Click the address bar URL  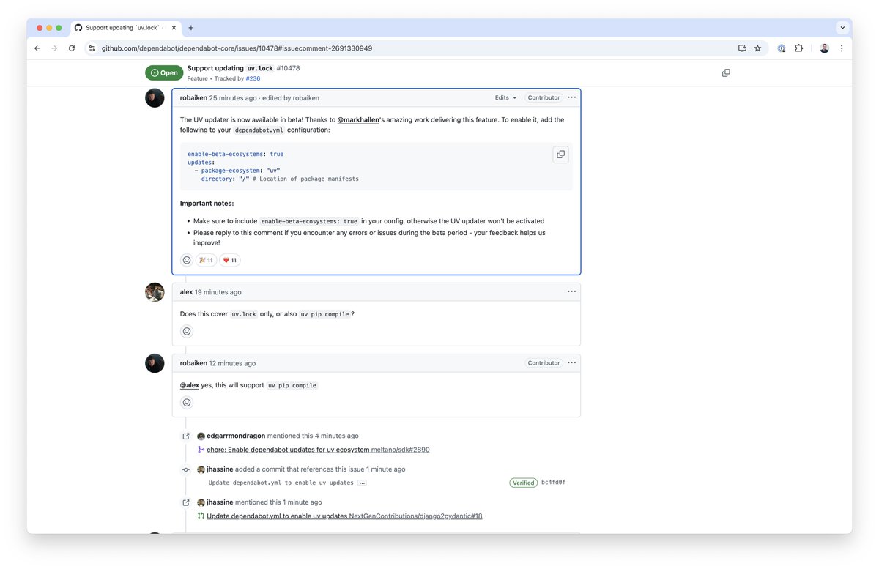(237, 48)
